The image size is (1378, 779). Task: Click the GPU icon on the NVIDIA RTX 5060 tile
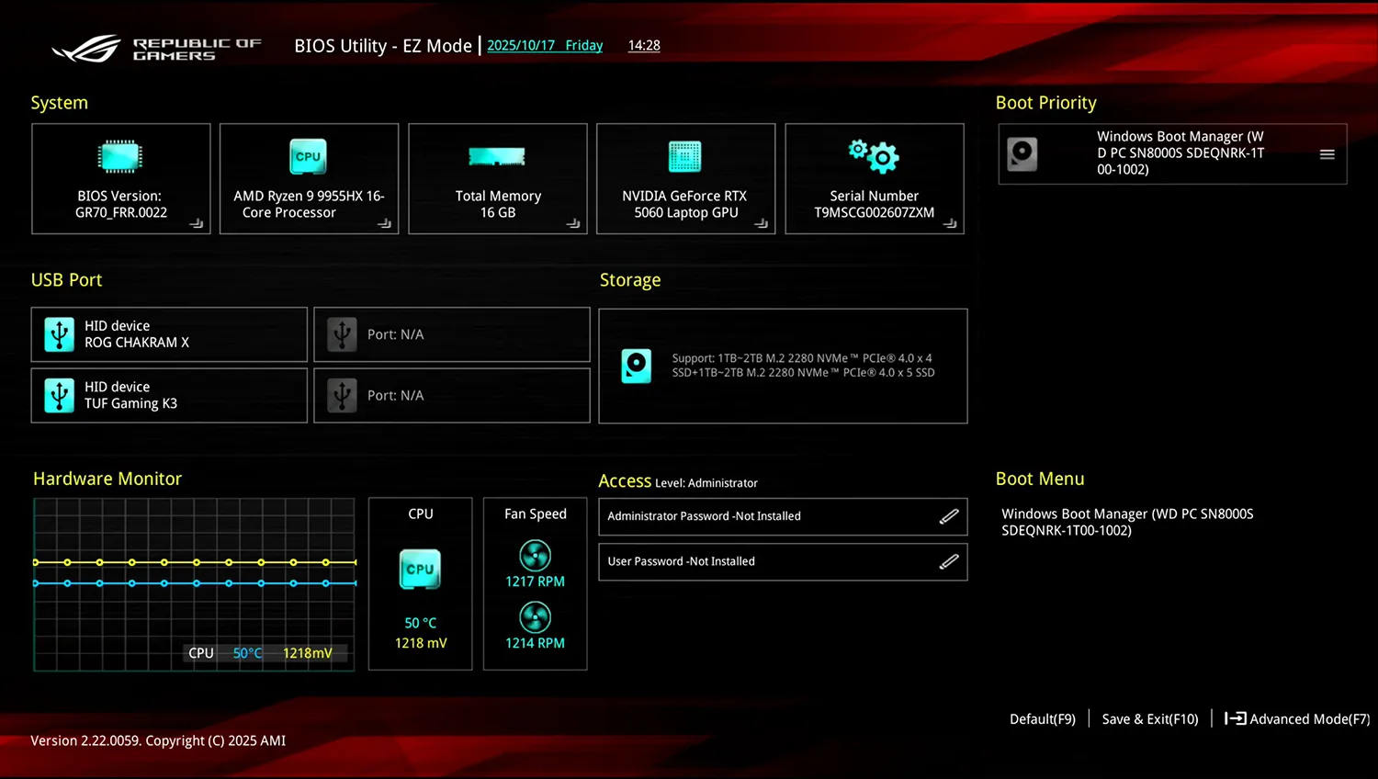[x=685, y=156]
